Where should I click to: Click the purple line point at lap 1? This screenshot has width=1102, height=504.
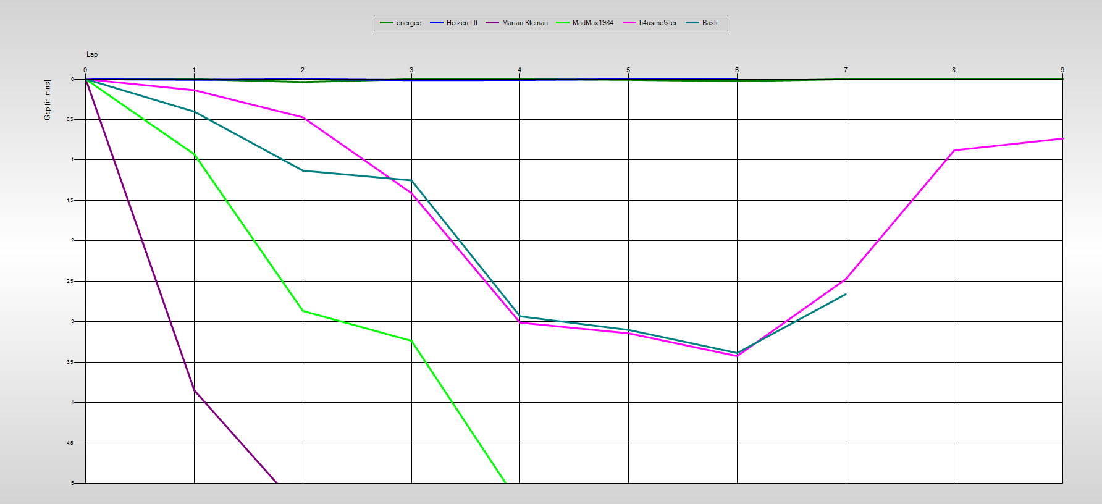[x=194, y=390]
